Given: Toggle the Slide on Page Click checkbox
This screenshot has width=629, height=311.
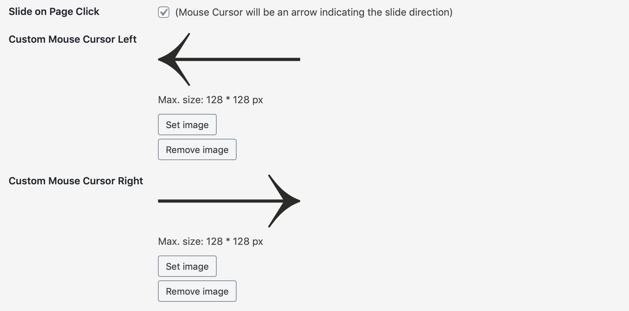Looking at the screenshot, I should 164,12.
